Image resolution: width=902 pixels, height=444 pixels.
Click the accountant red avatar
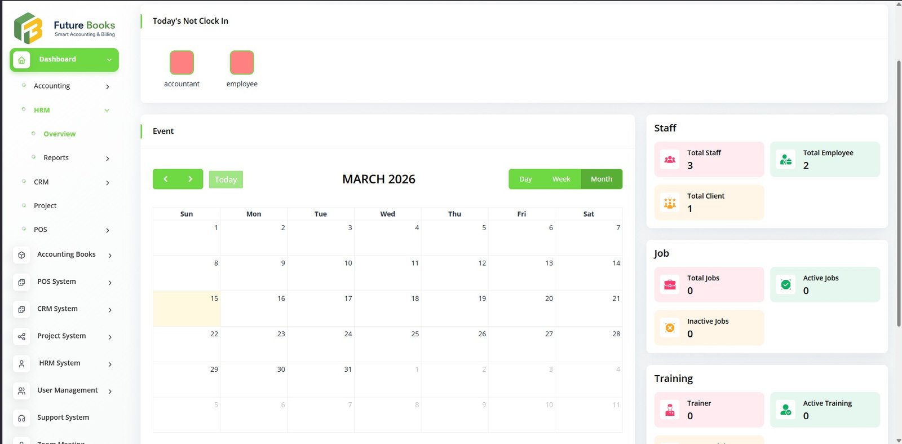pos(182,63)
